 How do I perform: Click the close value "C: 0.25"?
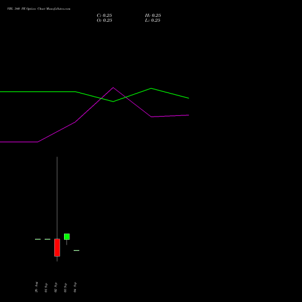coord(104,16)
